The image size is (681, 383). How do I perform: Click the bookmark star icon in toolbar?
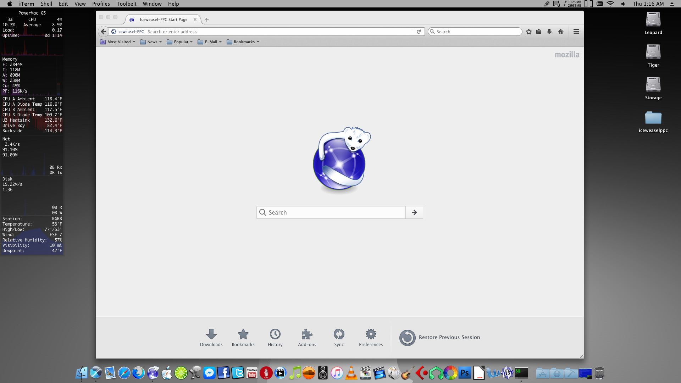(529, 32)
